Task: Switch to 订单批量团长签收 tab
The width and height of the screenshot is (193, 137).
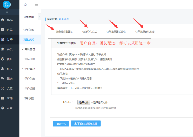Action: coord(116,32)
